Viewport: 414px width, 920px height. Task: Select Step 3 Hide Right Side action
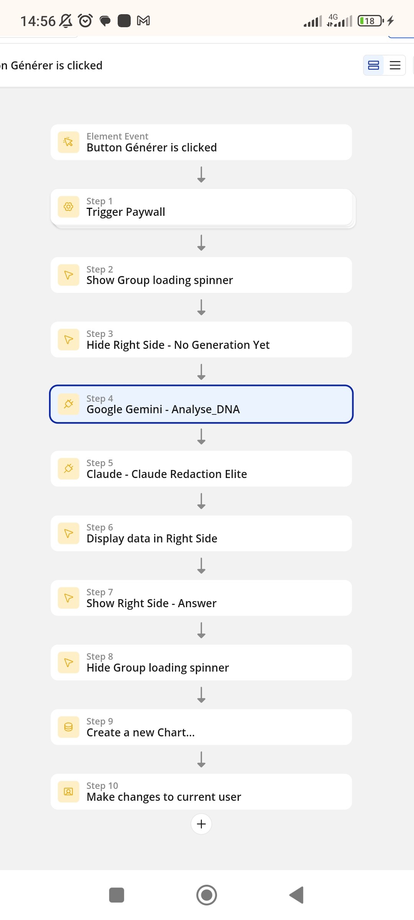click(x=201, y=340)
